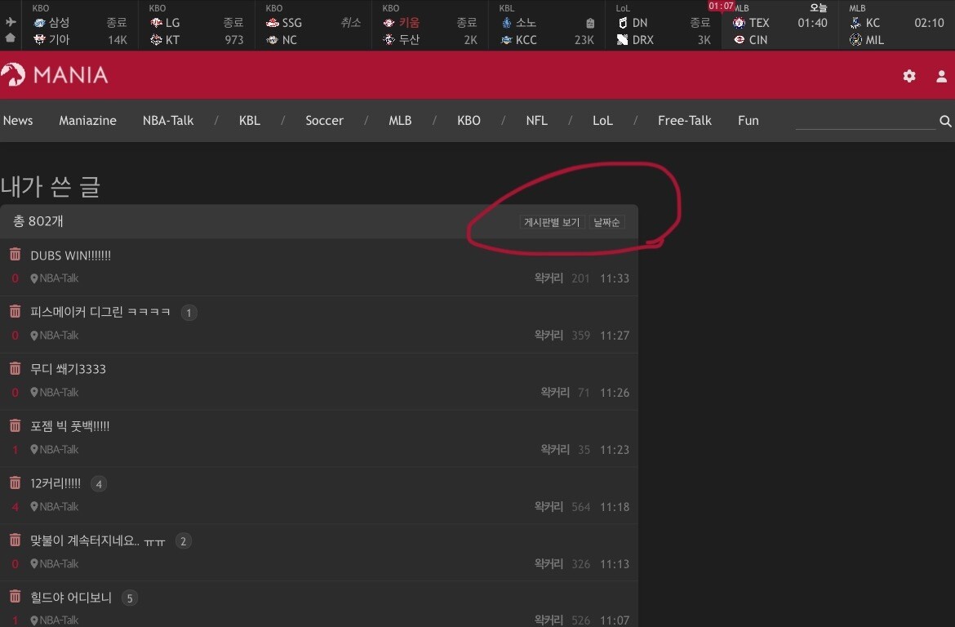Viewport: 955px width, 627px height.
Task: Open the post '힐드야 어디보니'
Action: pos(71,598)
